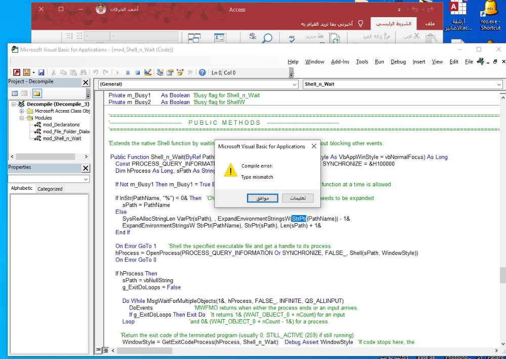Click the Find magnifier icon in Access ribbon
The image size is (506, 359).
(x=267, y=38)
